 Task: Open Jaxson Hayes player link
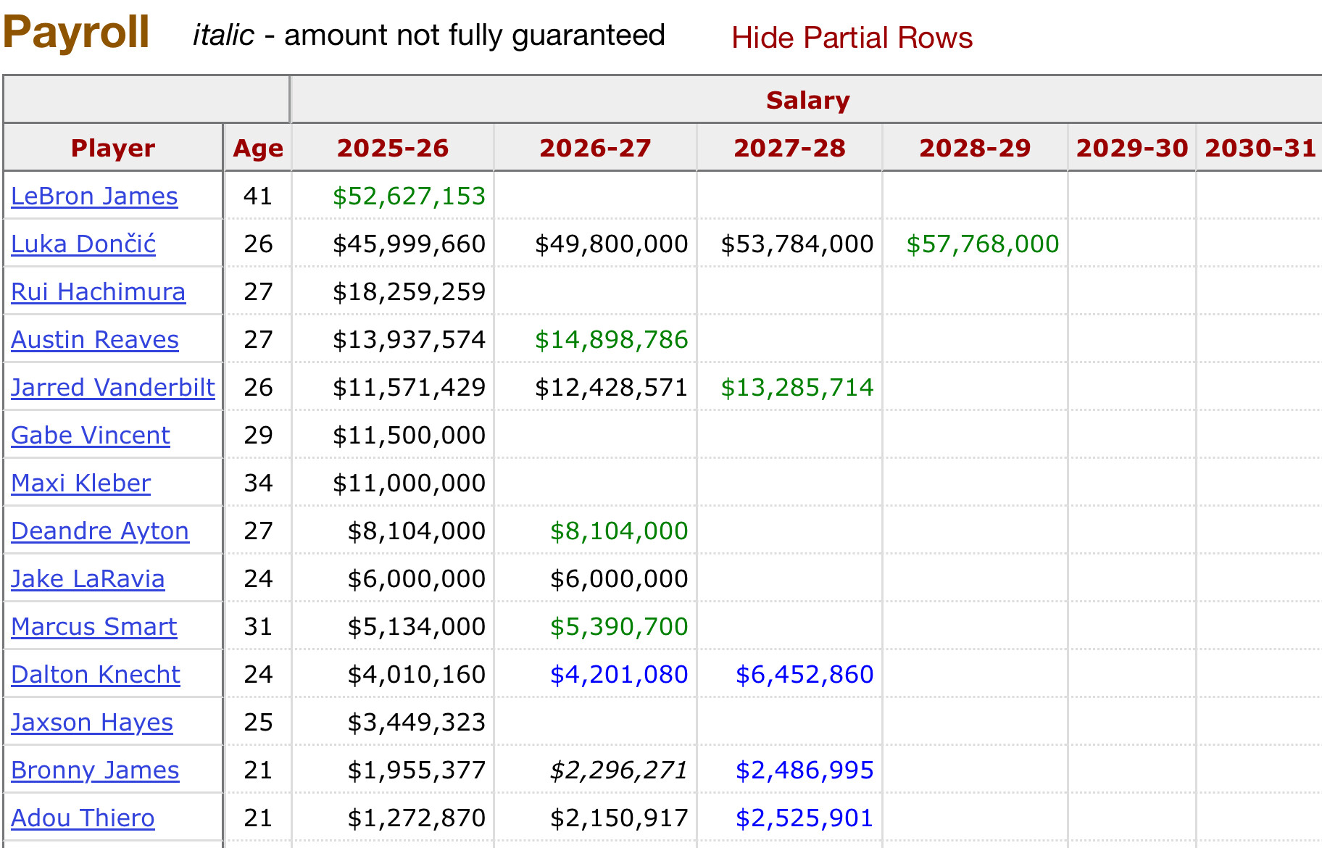[x=92, y=723]
